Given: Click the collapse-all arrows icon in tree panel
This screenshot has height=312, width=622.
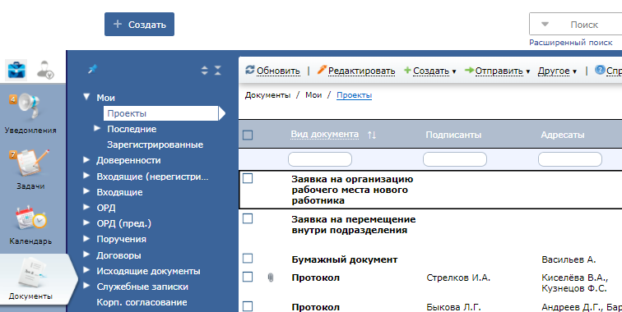Looking at the screenshot, I should [218, 71].
